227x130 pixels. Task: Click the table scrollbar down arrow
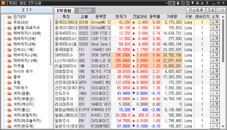pyautogui.click(x=223, y=127)
